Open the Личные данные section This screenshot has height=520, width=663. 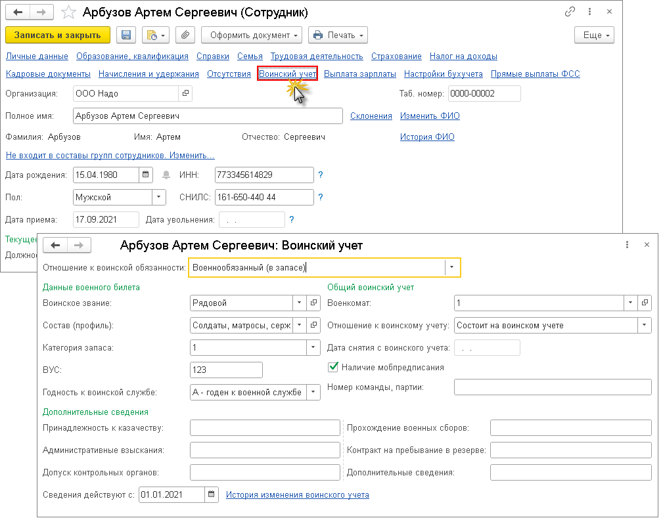36,56
